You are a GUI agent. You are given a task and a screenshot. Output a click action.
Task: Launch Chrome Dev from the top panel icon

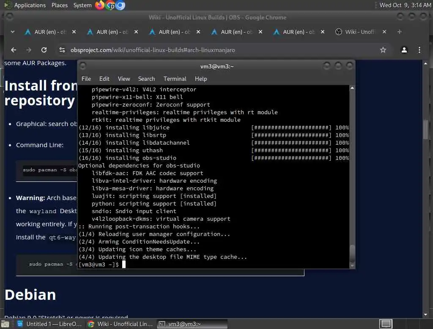pyautogui.click(x=110, y=5)
